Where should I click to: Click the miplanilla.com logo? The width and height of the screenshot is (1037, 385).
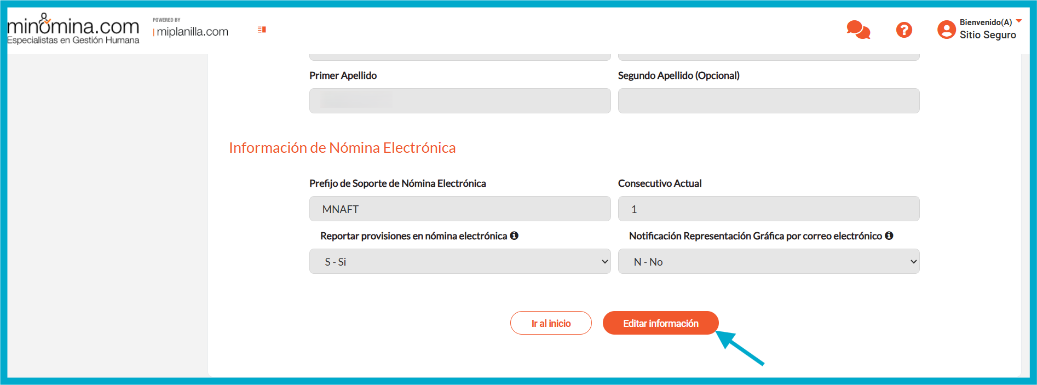192,31
